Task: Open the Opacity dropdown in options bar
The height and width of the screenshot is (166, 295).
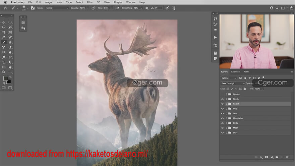Action: pos(88,8)
